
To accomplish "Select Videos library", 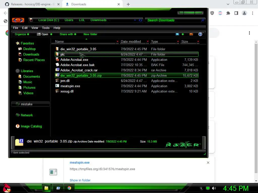I will pyautogui.click(x=28, y=93).
